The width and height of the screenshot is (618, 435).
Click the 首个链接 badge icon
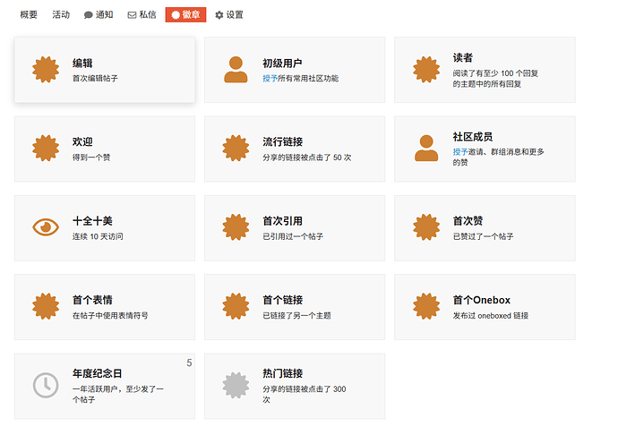(236, 306)
